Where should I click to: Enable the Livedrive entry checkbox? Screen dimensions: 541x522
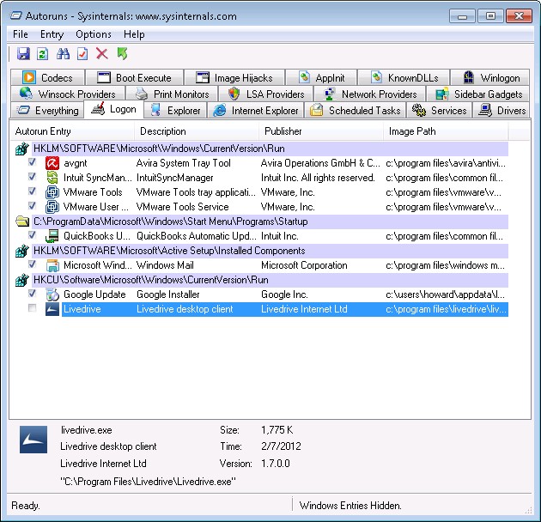click(32, 307)
